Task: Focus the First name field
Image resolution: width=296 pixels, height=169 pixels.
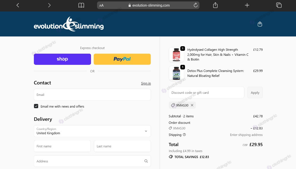Action: (x=62, y=146)
